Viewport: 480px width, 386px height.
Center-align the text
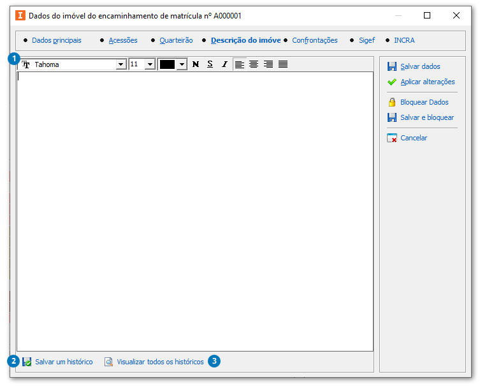[x=254, y=64]
